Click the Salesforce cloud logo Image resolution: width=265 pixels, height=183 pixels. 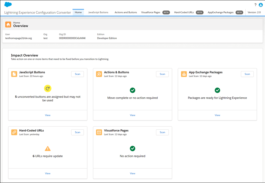click(8, 4)
